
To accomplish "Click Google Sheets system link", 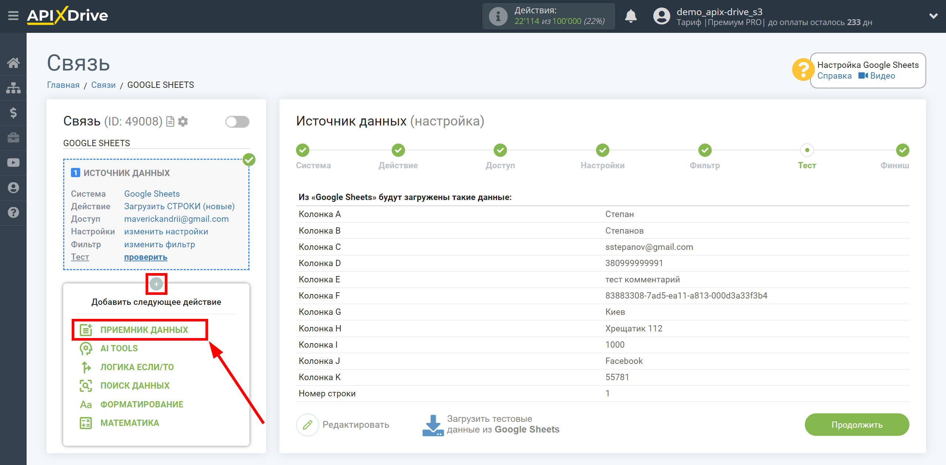I will tap(152, 194).
